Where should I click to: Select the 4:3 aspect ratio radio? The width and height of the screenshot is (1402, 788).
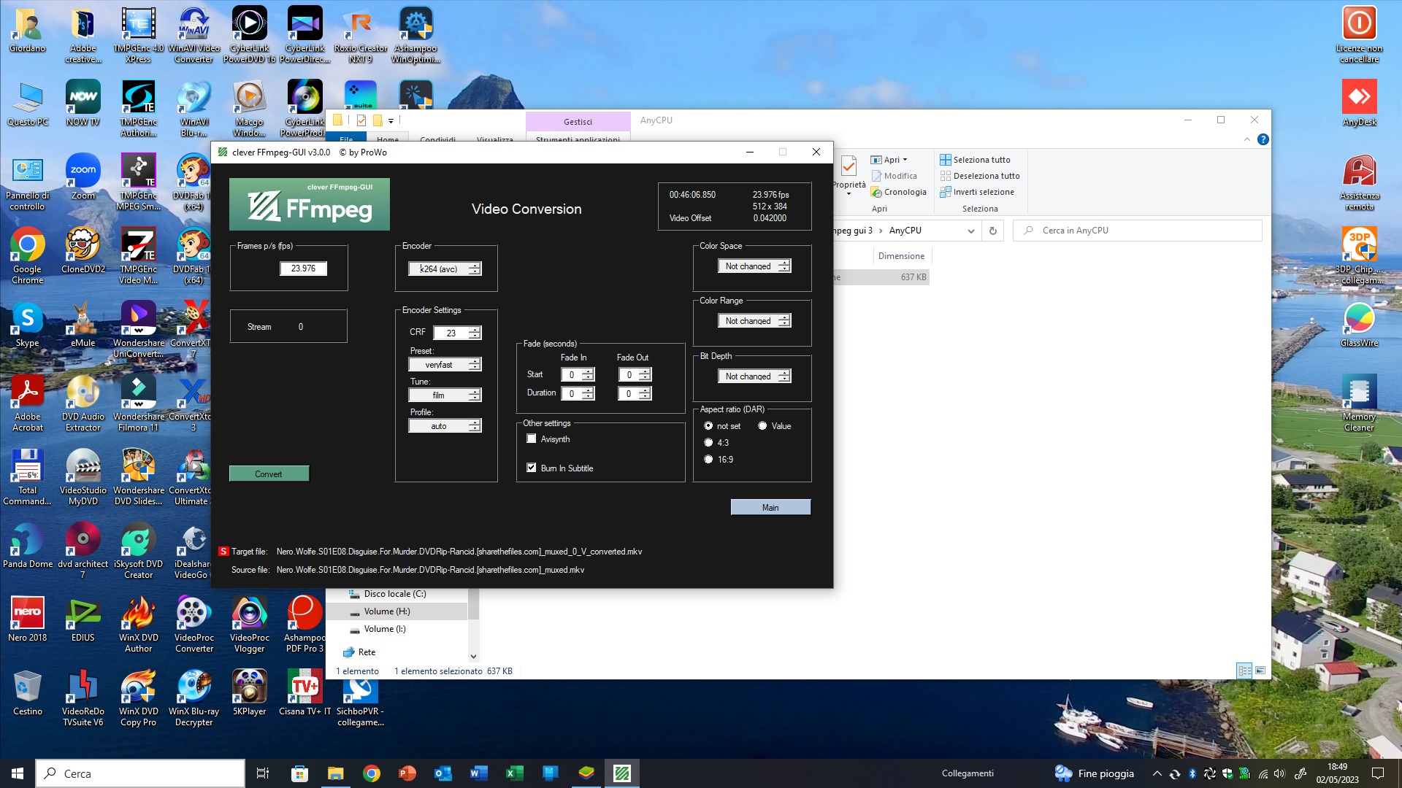708,443
